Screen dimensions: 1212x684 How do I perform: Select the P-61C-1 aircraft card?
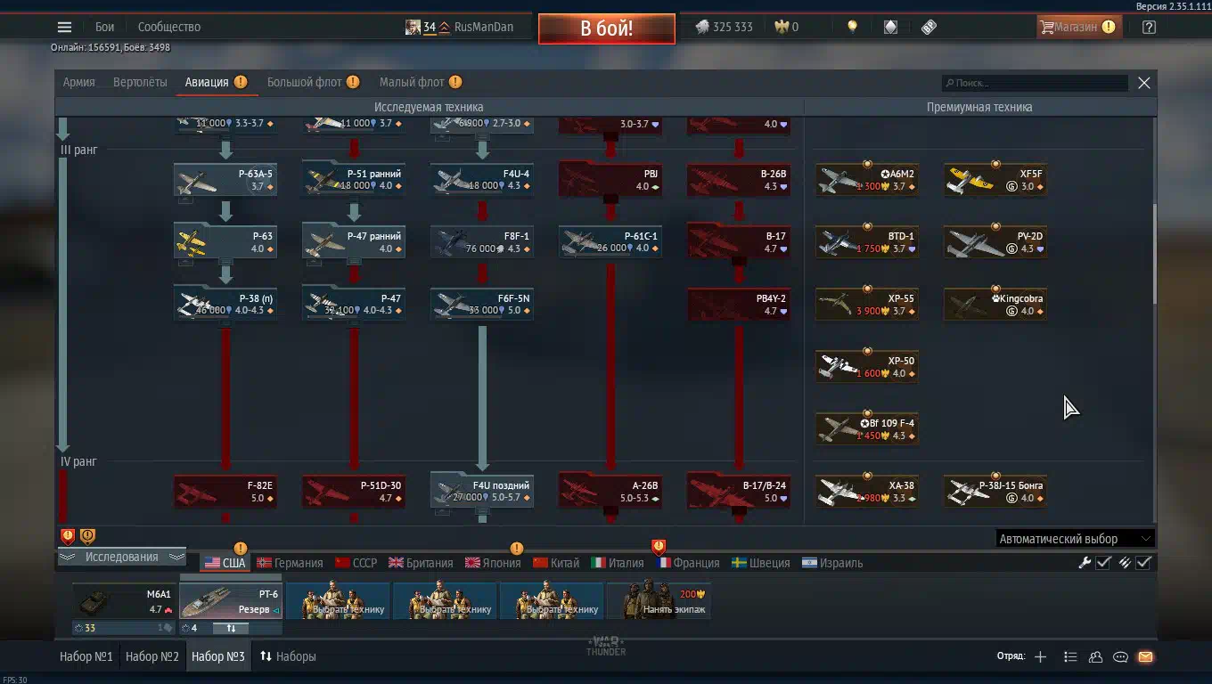610,242
